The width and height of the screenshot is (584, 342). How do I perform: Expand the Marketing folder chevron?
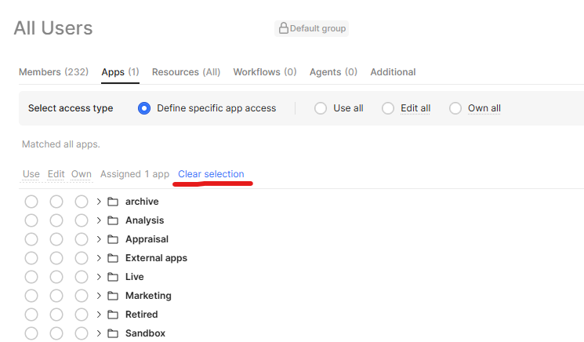[99, 296]
